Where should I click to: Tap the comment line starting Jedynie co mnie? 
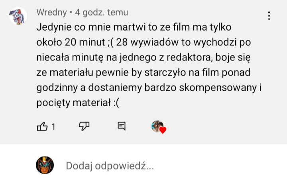pos(134,27)
